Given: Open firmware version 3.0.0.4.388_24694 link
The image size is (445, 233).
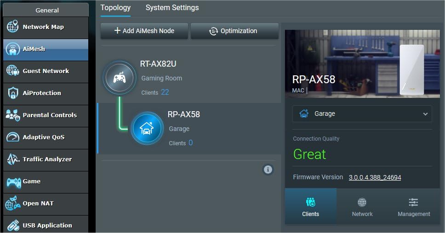Looking at the screenshot, I should pos(375,177).
